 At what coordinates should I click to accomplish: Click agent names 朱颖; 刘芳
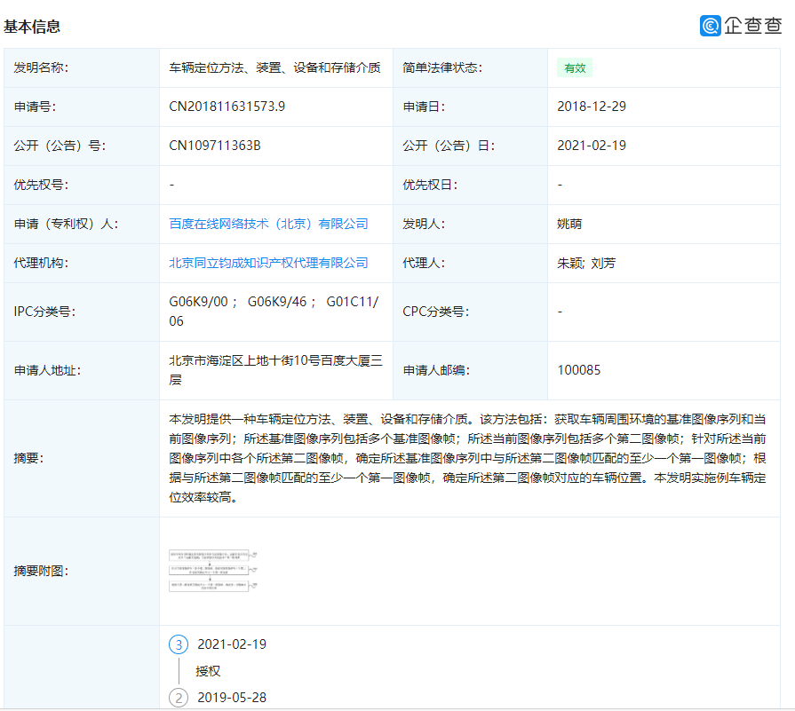pyautogui.click(x=586, y=263)
